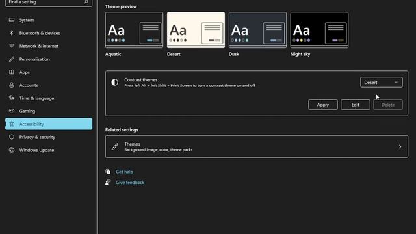This screenshot has width=416, height=234.
Task: Go to Bluetooth & devices
Action: (x=49, y=33)
